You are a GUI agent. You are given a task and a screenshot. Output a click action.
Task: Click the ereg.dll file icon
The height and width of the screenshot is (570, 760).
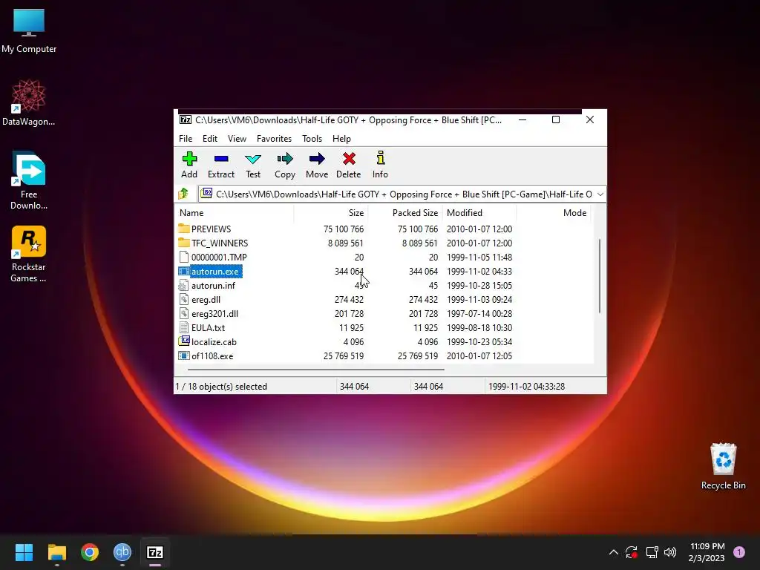(184, 299)
